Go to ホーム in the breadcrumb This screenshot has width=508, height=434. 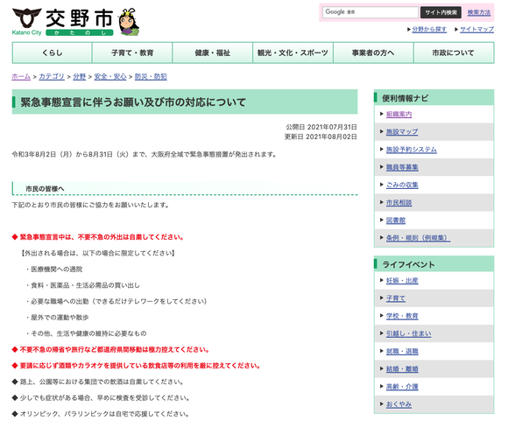[21, 77]
